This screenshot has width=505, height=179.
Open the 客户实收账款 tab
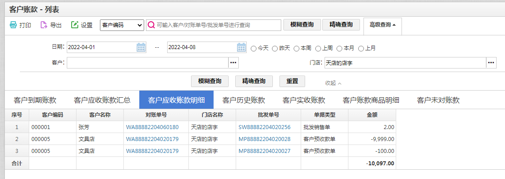(x=304, y=100)
